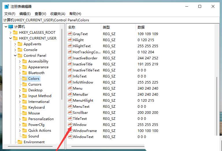
Task: Open the 文件(F) menu
Action: click(x=10, y=14)
